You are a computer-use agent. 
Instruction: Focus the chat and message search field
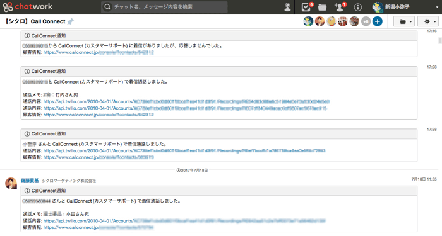click(x=164, y=7)
